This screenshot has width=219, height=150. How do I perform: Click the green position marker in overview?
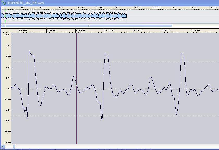(5, 16)
